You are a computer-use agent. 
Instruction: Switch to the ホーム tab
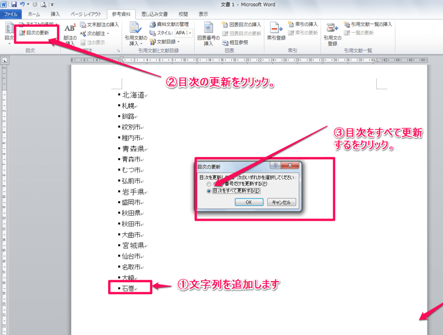click(x=34, y=14)
